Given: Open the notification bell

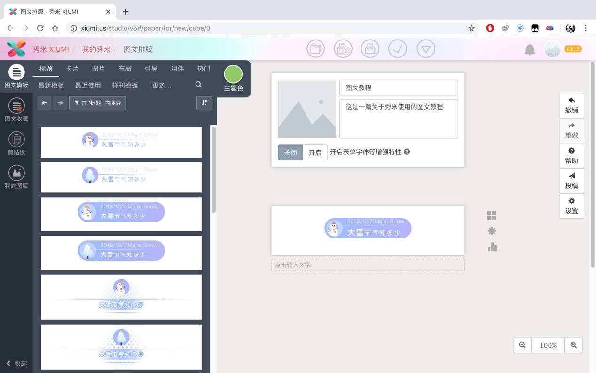Looking at the screenshot, I should point(530,49).
